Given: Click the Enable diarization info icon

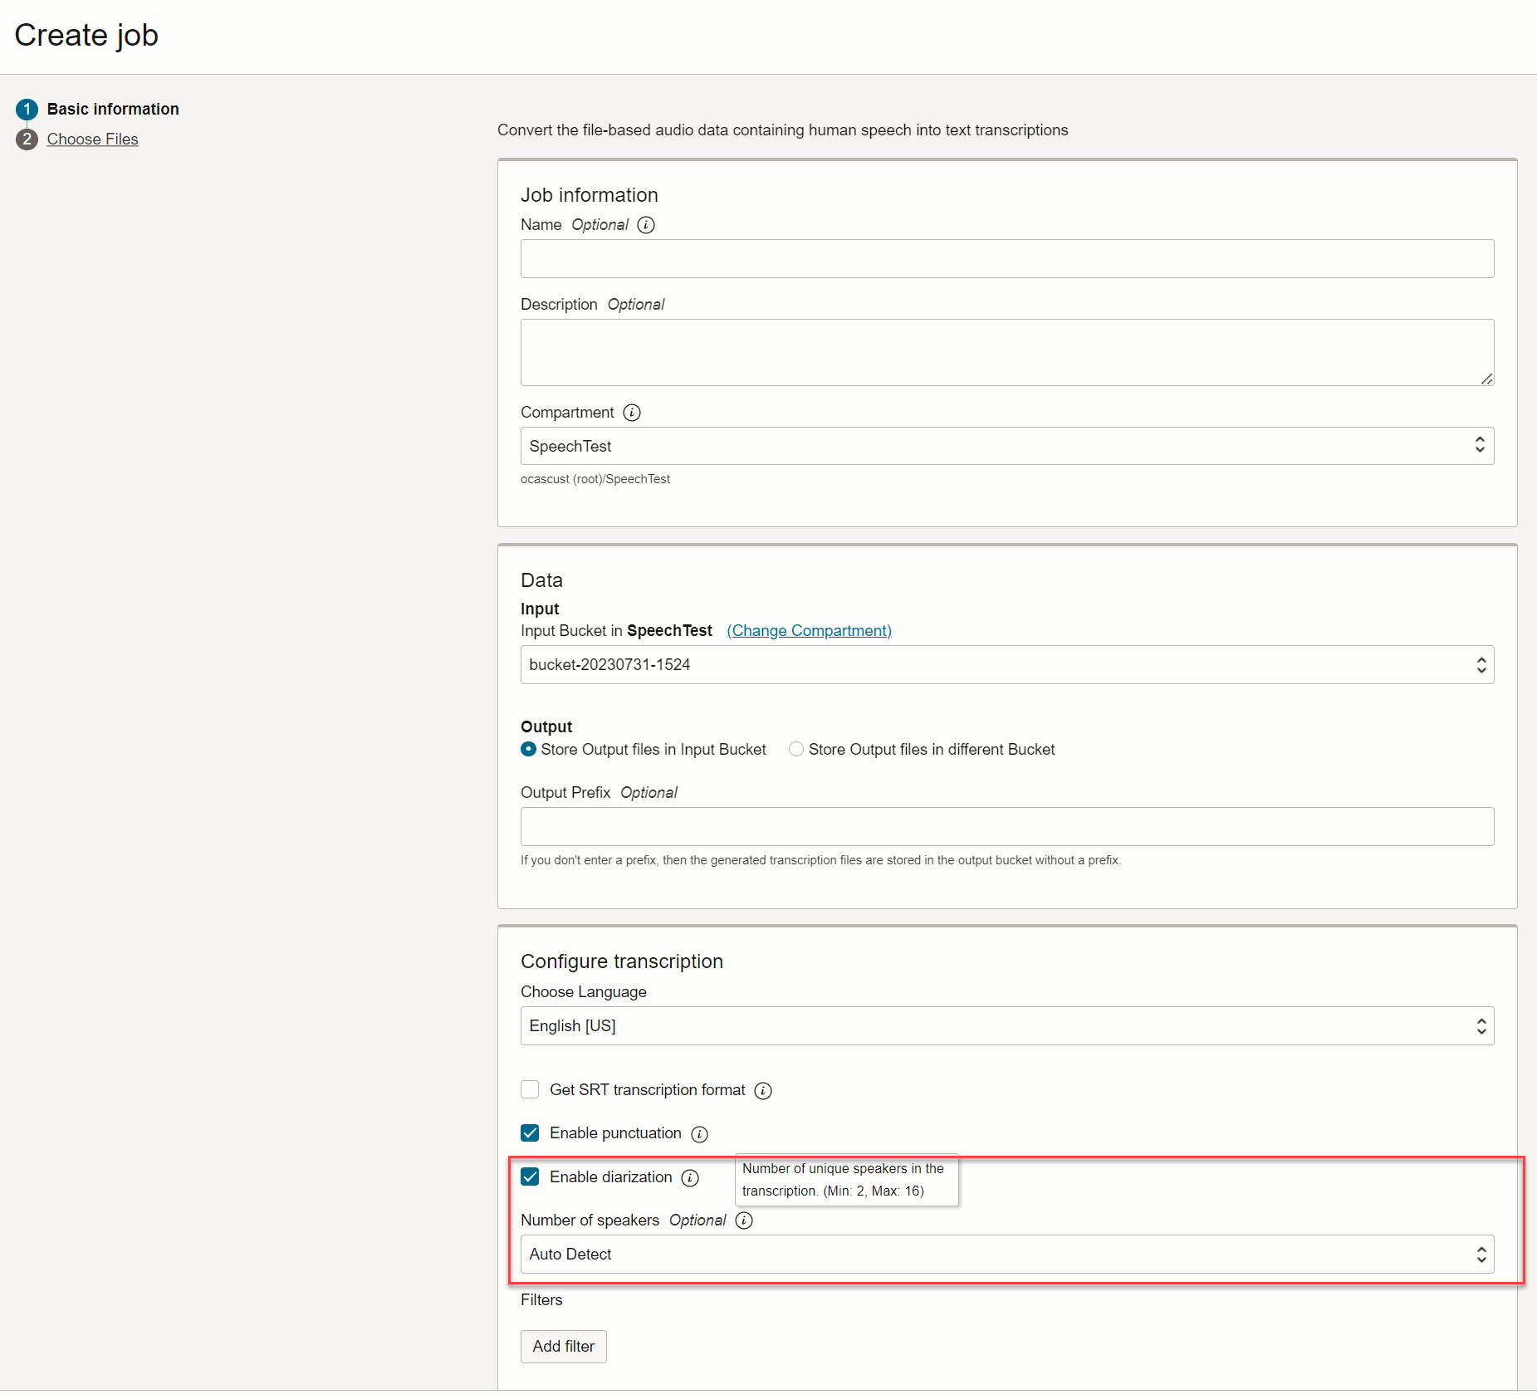Looking at the screenshot, I should [690, 1177].
